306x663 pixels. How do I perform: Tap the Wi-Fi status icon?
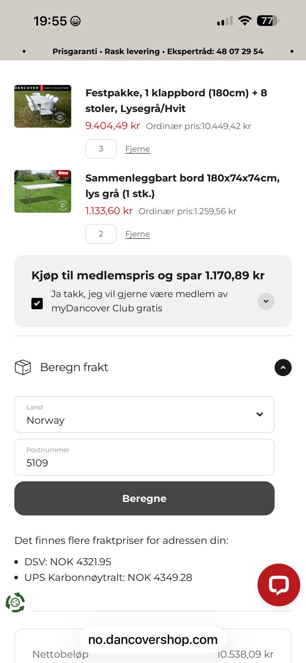point(245,21)
